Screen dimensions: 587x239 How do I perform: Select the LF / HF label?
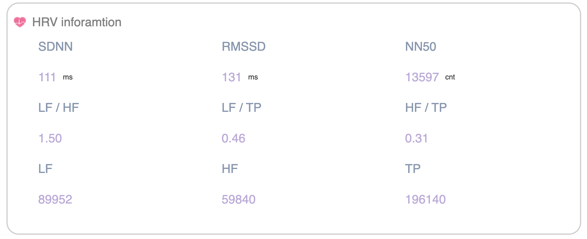[58, 108]
